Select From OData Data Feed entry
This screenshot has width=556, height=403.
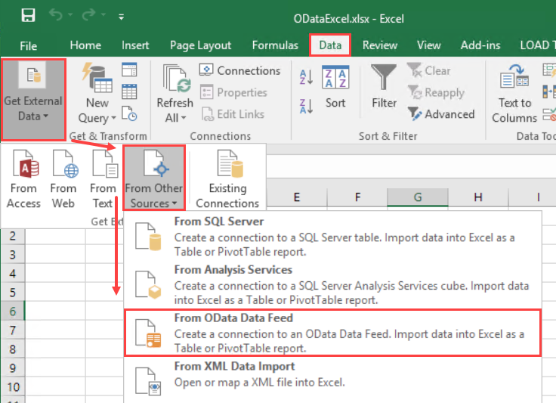(x=332, y=333)
